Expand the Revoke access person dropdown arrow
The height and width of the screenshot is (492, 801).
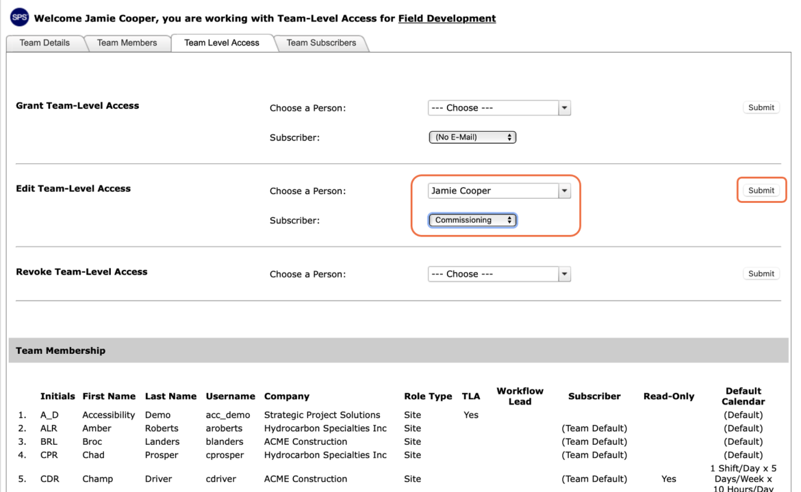pyautogui.click(x=565, y=274)
